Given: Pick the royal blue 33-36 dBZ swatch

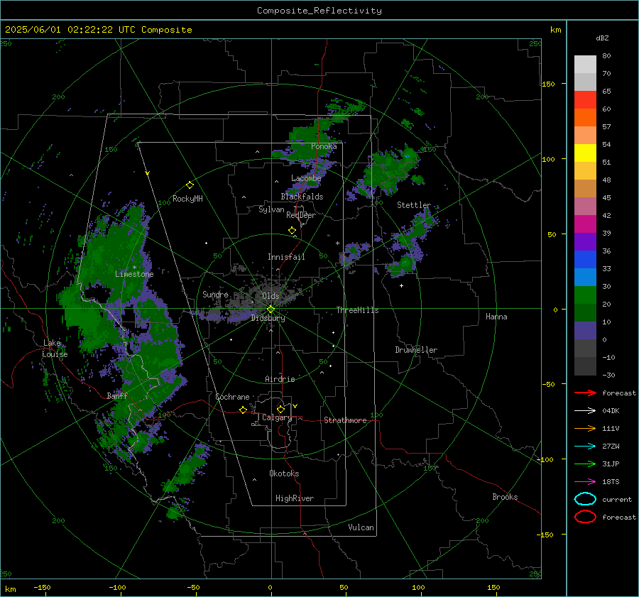Looking at the screenshot, I should click(x=585, y=259).
